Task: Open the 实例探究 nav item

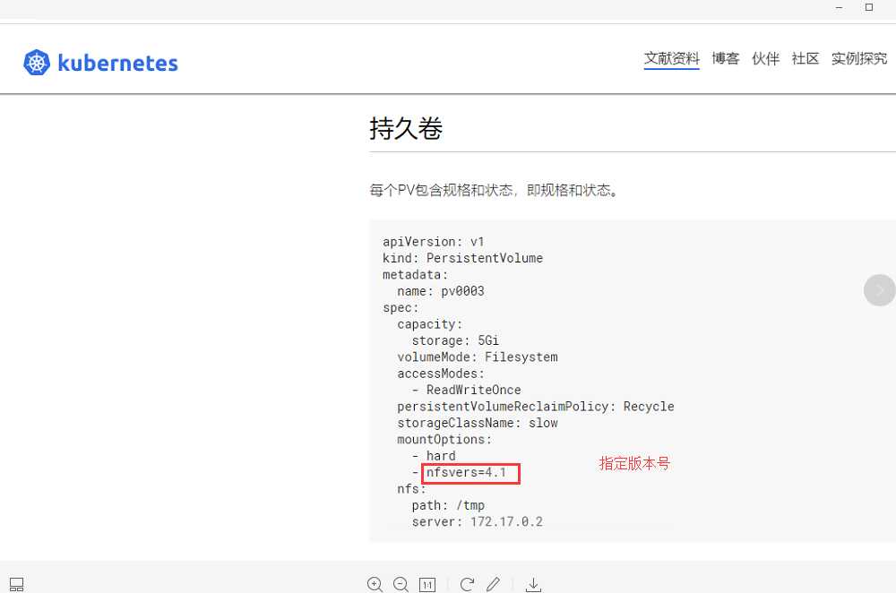Action: coord(859,58)
